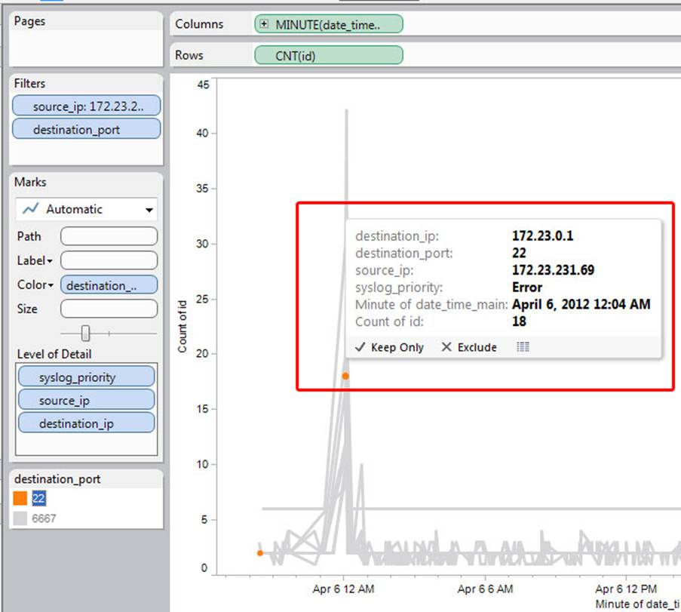Screen dimensions: 681x612
Task: Open the Label dropdown arrow
Action: [x=50, y=261]
